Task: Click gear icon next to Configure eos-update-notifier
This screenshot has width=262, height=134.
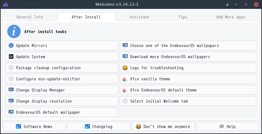Action: point(11,79)
